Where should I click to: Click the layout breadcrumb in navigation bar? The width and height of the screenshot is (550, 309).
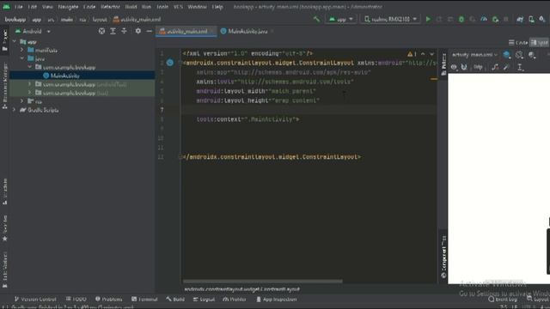(100, 19)
